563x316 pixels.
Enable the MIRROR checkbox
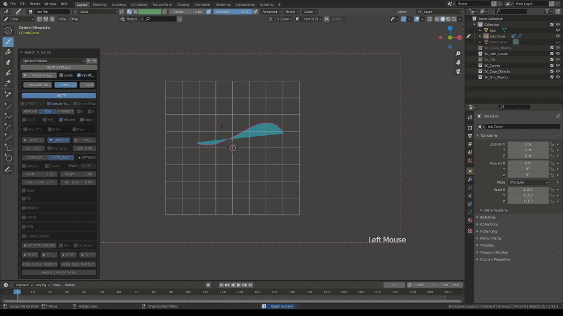[24, 208]
